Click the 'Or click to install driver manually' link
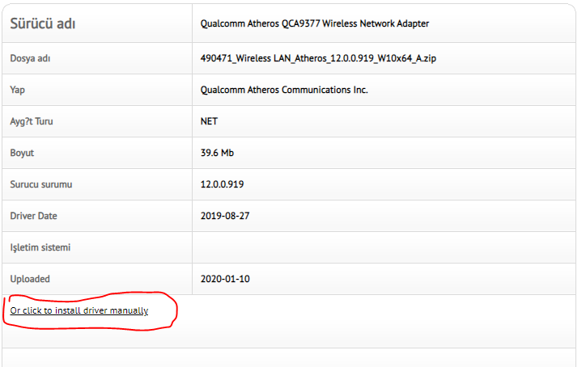Viewport: 586px width, 367px height. pyautogui.click(x=79, y=310)
